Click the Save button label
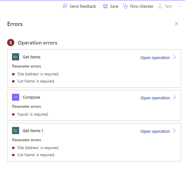The image size is (185, 187). click(x=114, y=6)
